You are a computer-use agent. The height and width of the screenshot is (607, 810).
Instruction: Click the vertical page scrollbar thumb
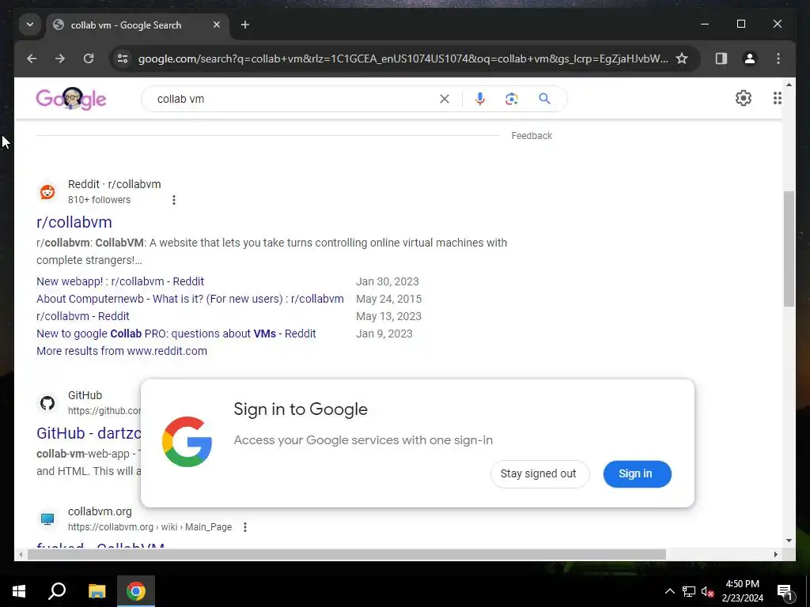tap(789, 249)
